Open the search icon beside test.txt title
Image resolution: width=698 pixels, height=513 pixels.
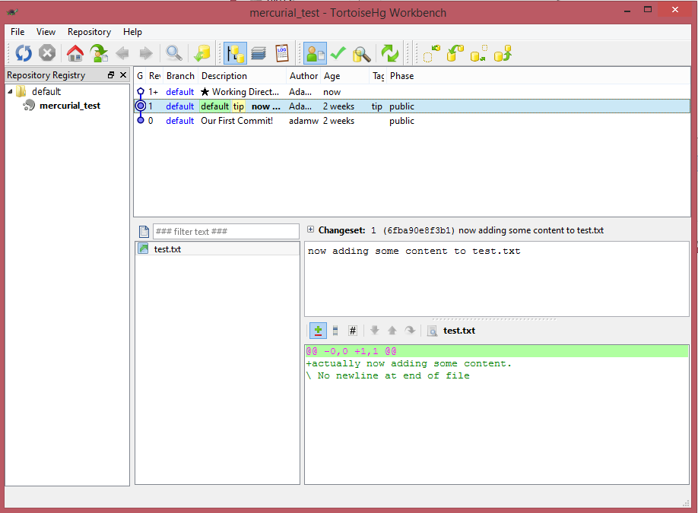(x=432, y=331)
